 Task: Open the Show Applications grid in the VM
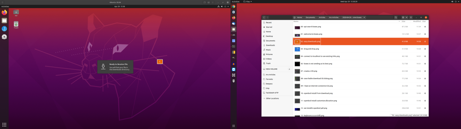pyautogui.click(x=4, y=125)
